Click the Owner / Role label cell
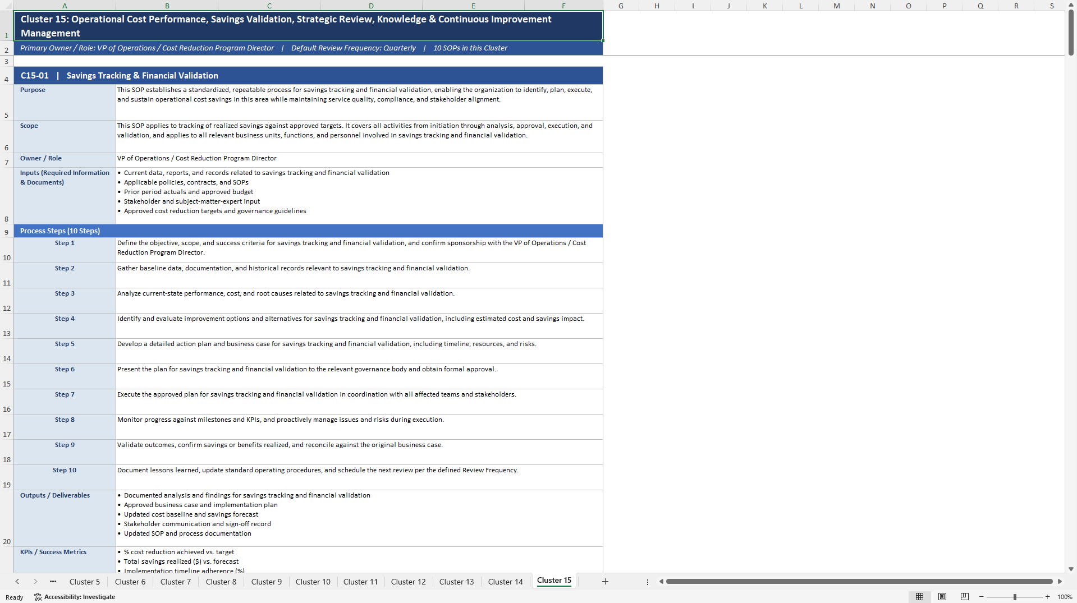This screenshot has width=1077, height=603. point(65,160)
